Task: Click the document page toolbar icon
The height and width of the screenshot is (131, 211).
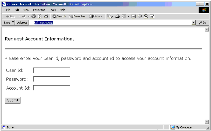Action: click(x=133, y=16)
